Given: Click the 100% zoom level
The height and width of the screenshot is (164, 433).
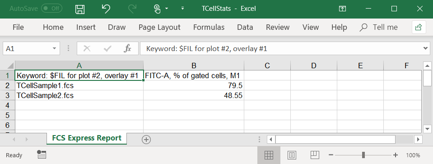Looking at the screenshot, I should click(x=413, y=155).
